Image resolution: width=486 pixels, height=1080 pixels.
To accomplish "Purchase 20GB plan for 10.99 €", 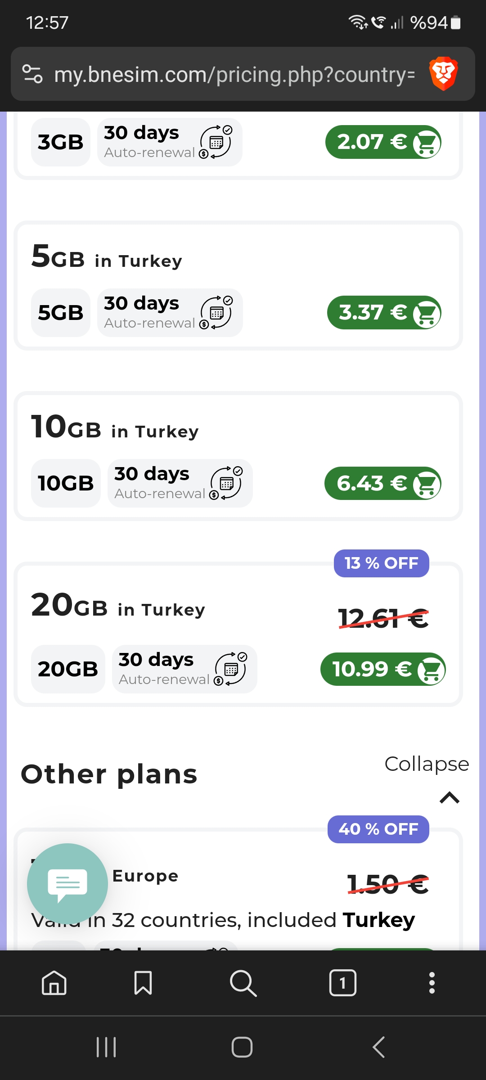I will click(x=383, y=669).
